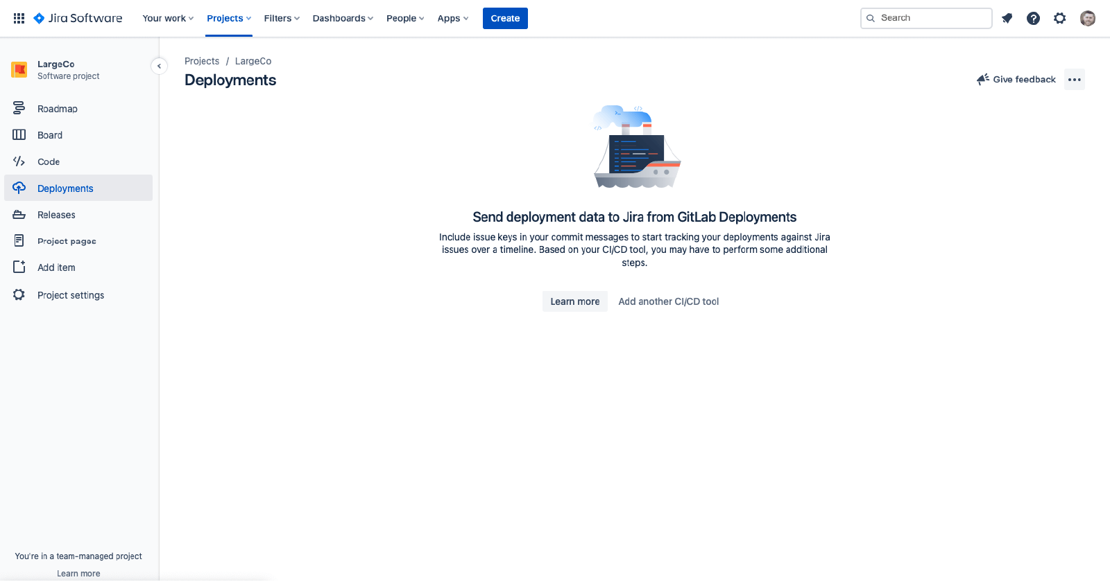Click the Jira Software logo
Viewport: 1110px width, 582px height.
[x=78, y=18]
